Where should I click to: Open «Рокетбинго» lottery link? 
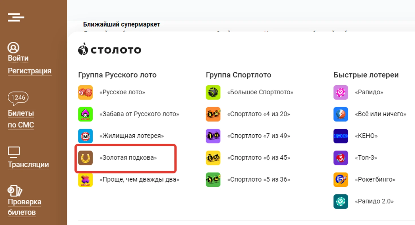pyautogui.click(x=375, y=180)
